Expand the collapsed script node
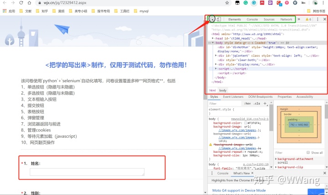 [216, 69]
